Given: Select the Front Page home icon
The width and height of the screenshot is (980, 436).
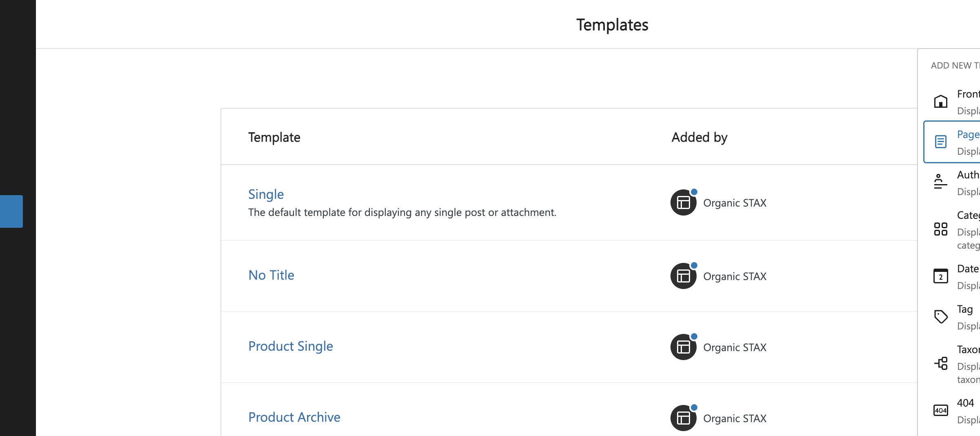Looking at the screenshot, I should pos(940,101).
